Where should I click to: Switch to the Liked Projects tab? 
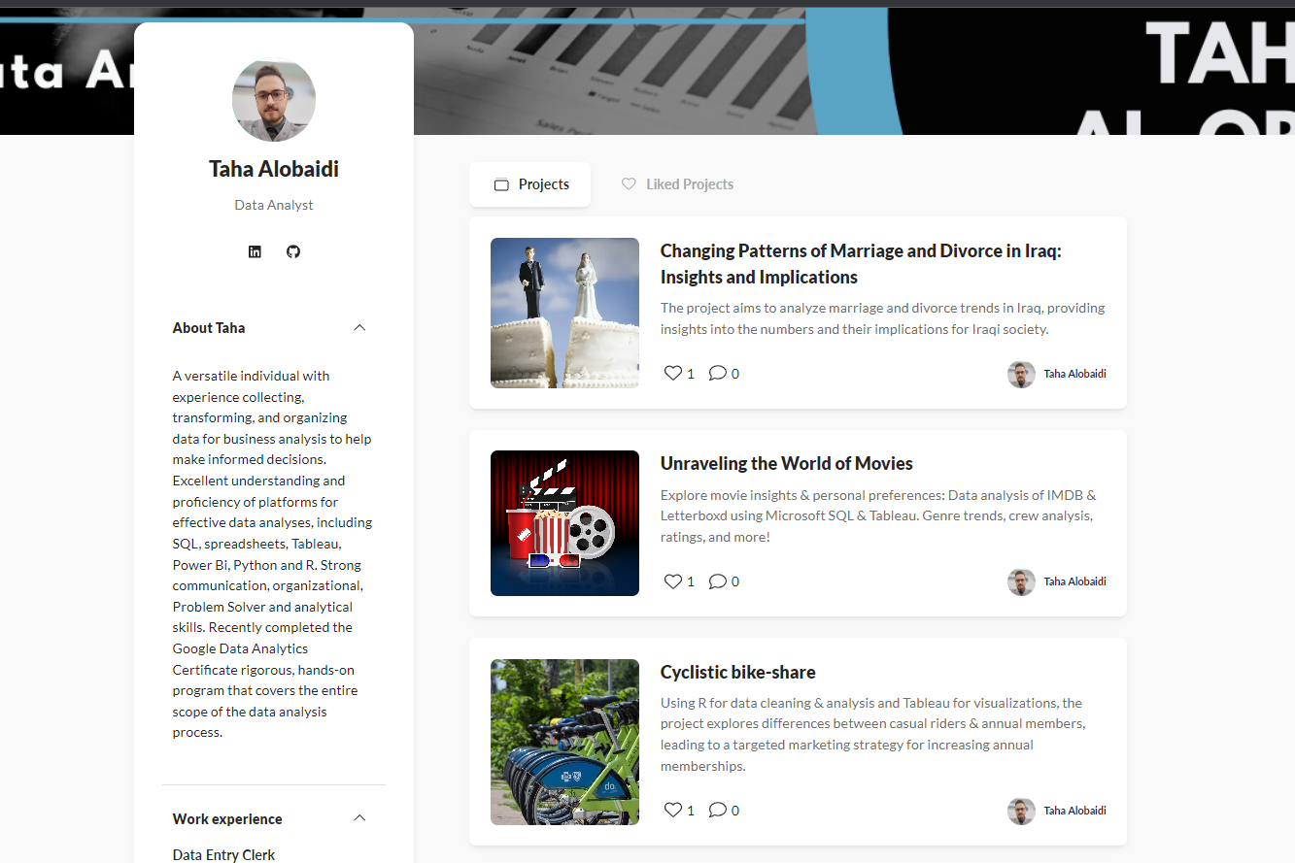[x=677, y=184]
